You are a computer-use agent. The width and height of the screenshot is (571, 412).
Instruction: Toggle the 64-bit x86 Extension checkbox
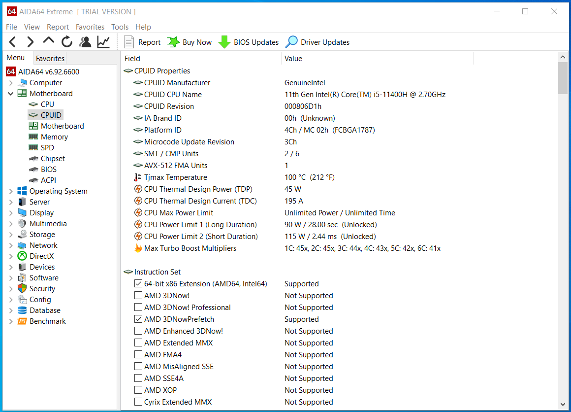click(138, 284)
